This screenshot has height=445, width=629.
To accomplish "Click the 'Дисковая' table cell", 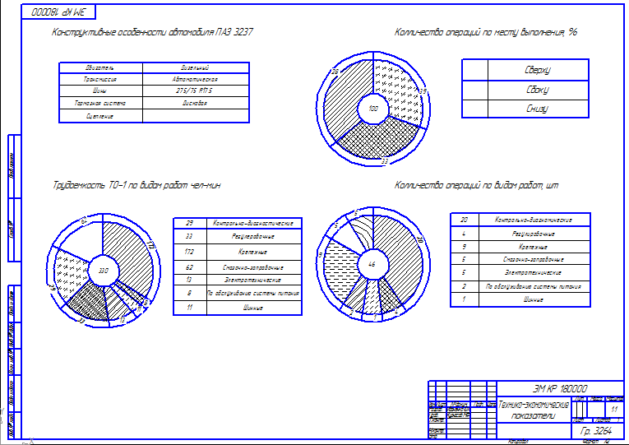I will pyautogui.click(x=196, y=103).
